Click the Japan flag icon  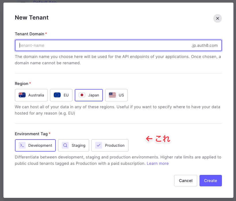(x=82, y=95)
